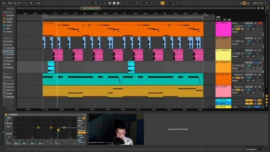Click the brown track two header
The height and width of the screenshot is (152, 270).
223,43
